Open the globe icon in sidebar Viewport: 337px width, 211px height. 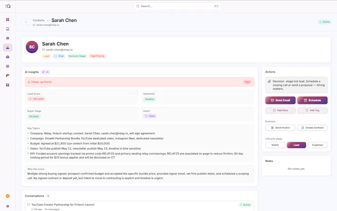8,66
